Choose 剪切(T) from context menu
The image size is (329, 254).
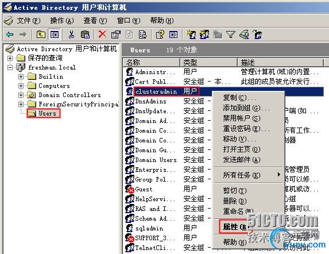point(249,190)
